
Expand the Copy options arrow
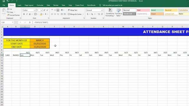[15, 12]
